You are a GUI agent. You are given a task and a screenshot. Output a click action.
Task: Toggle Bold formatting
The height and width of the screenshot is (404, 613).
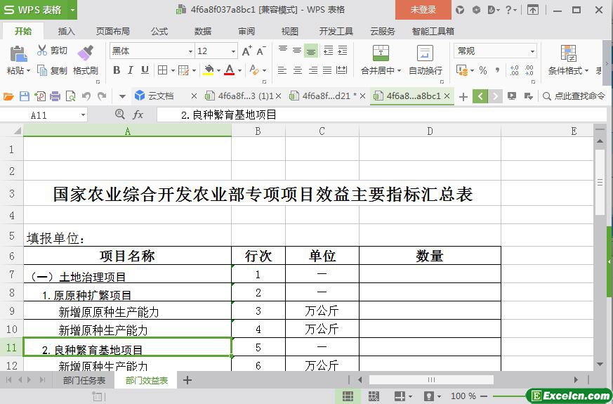117,70
